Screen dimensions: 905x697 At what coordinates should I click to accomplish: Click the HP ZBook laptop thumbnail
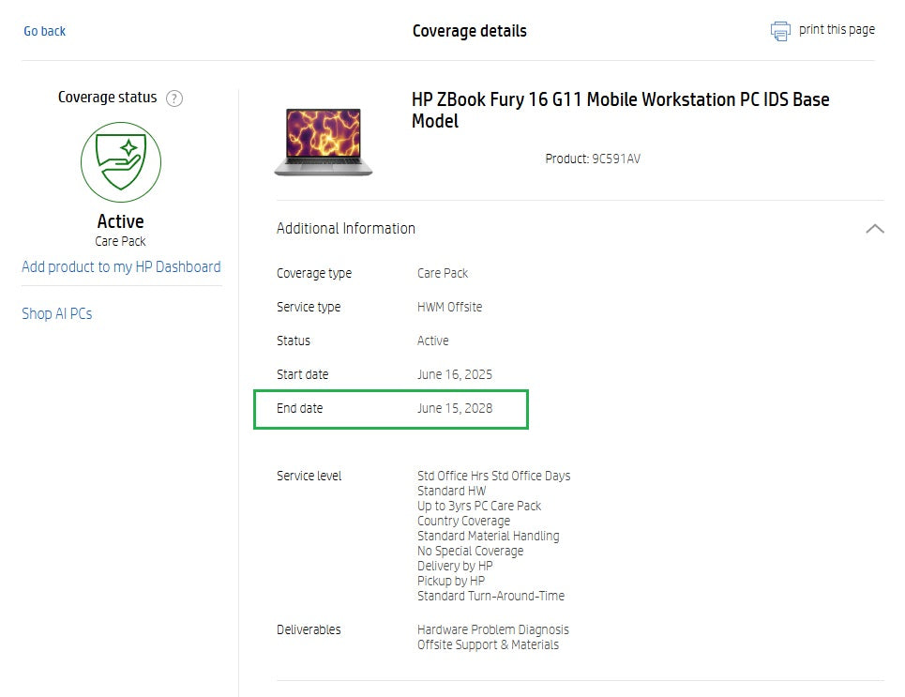pyautogui.click(x=324, y=142)
